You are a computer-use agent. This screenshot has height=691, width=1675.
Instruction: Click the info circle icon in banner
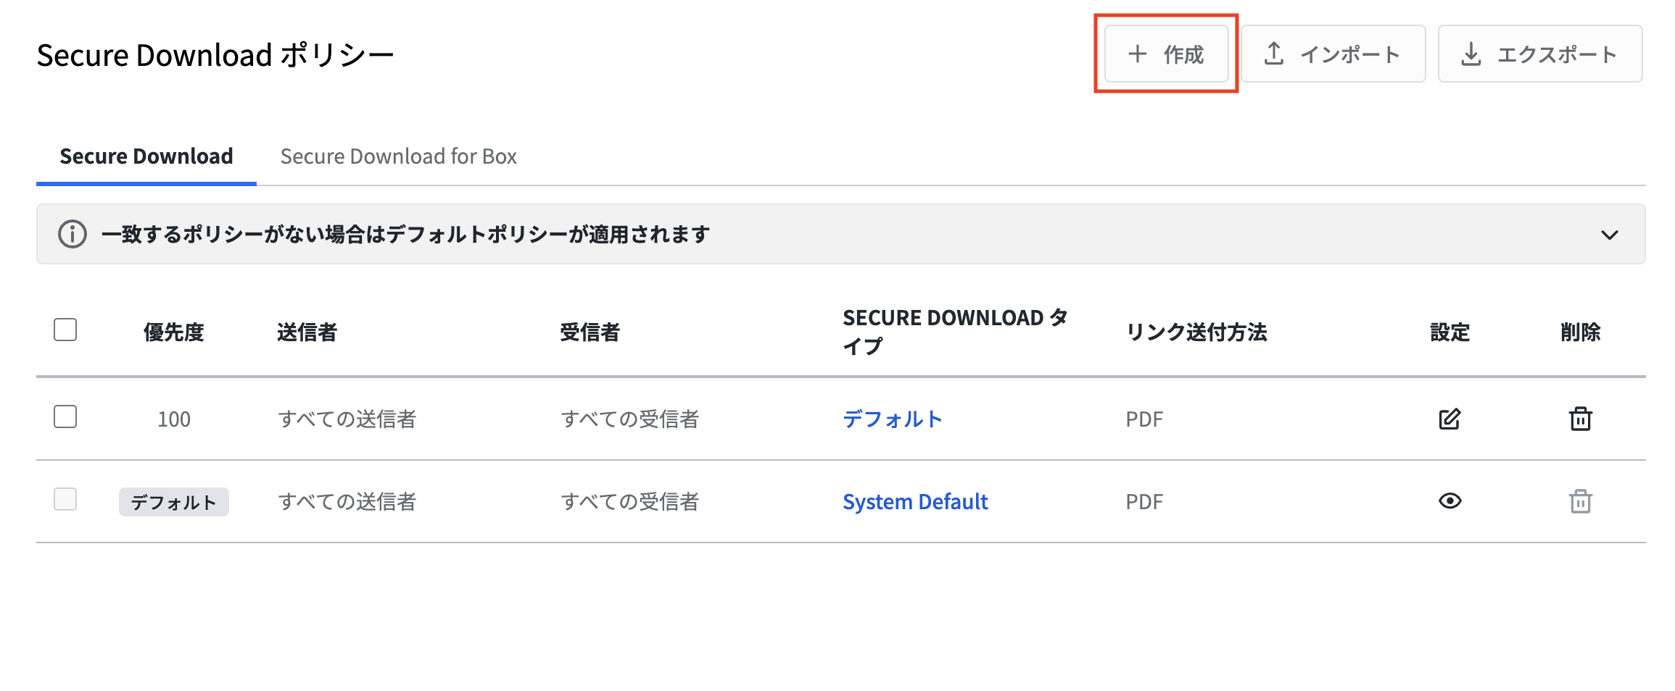point(73,235)
